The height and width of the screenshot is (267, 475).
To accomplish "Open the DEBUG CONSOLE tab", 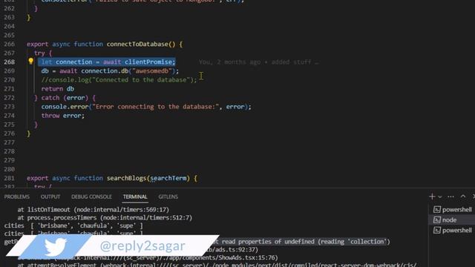I will (x=91, y=197).
